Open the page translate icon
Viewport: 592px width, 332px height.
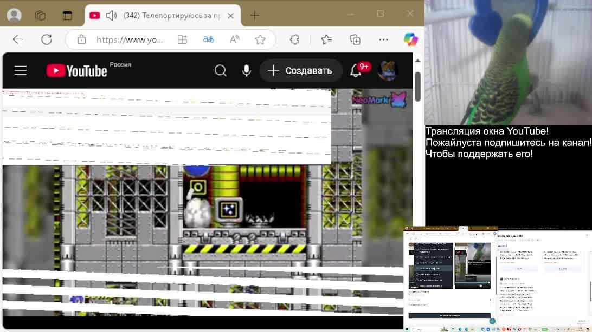tap(208, 39)
